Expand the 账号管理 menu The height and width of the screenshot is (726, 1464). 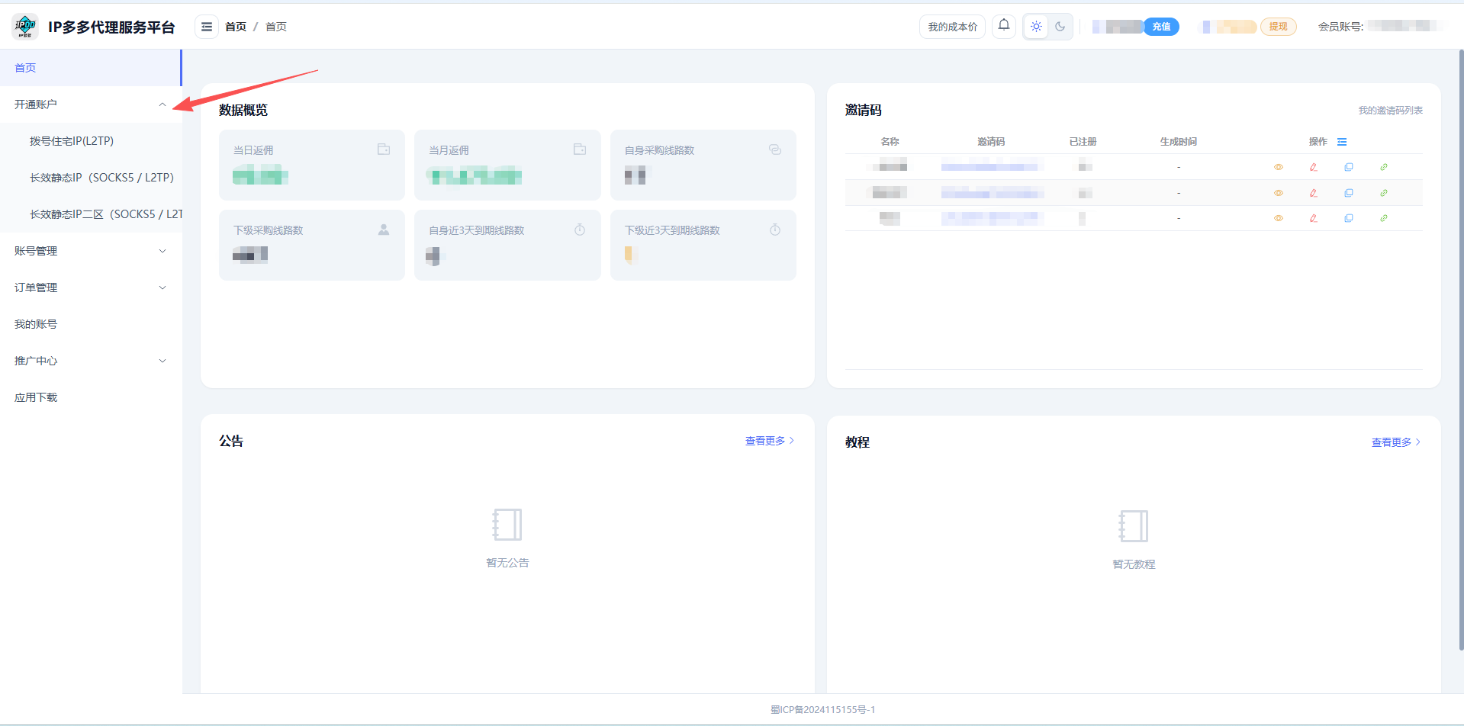click(91, 251)
